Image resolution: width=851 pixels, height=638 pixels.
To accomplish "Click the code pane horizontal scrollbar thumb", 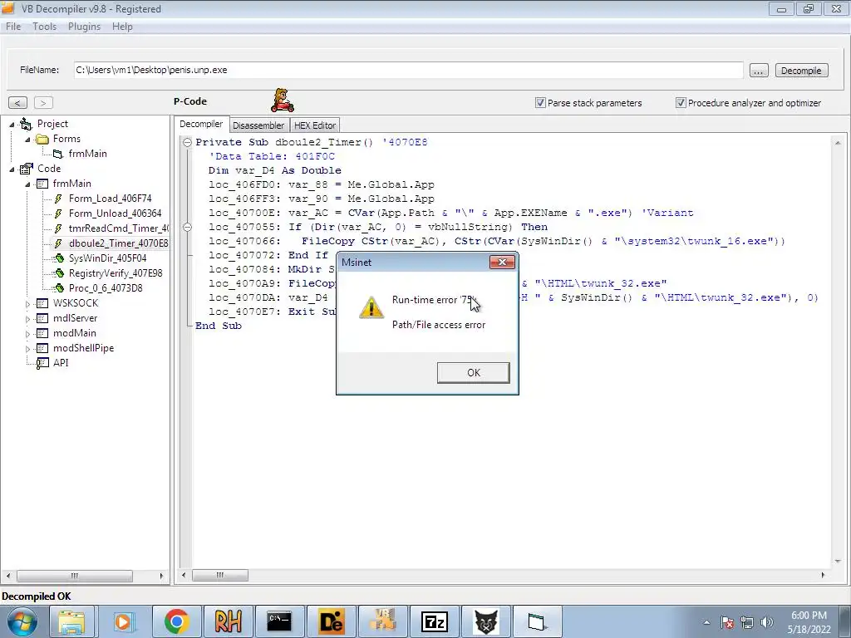I will click(x=219, y=575).
